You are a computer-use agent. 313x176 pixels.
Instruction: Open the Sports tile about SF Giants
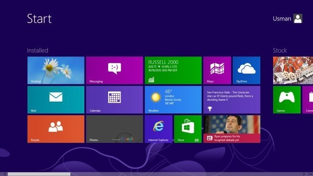point(232,100)
